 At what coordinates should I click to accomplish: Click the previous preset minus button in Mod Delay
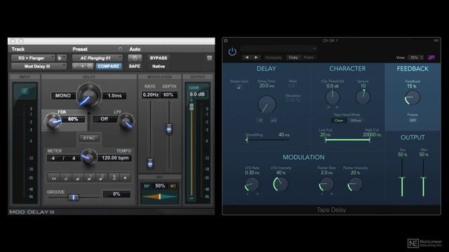tap(75, 66)
